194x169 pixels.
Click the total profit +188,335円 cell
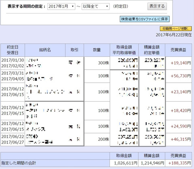[179, 163]
